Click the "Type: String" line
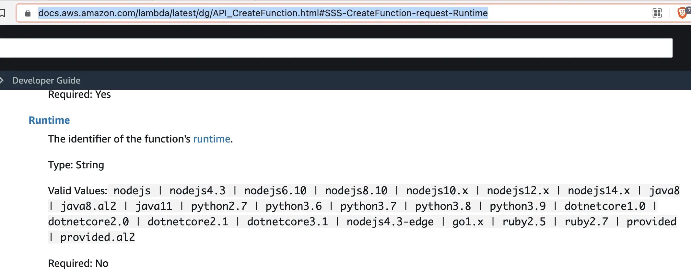 (x=76, y=165)
